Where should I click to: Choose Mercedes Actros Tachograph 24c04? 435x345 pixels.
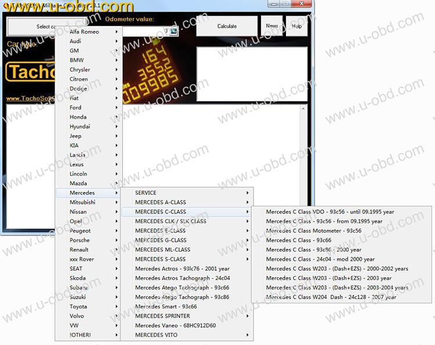click(x=186, y=278)
